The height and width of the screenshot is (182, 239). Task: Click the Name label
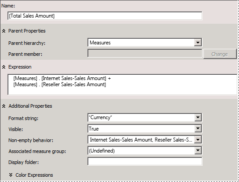(8, 6)
